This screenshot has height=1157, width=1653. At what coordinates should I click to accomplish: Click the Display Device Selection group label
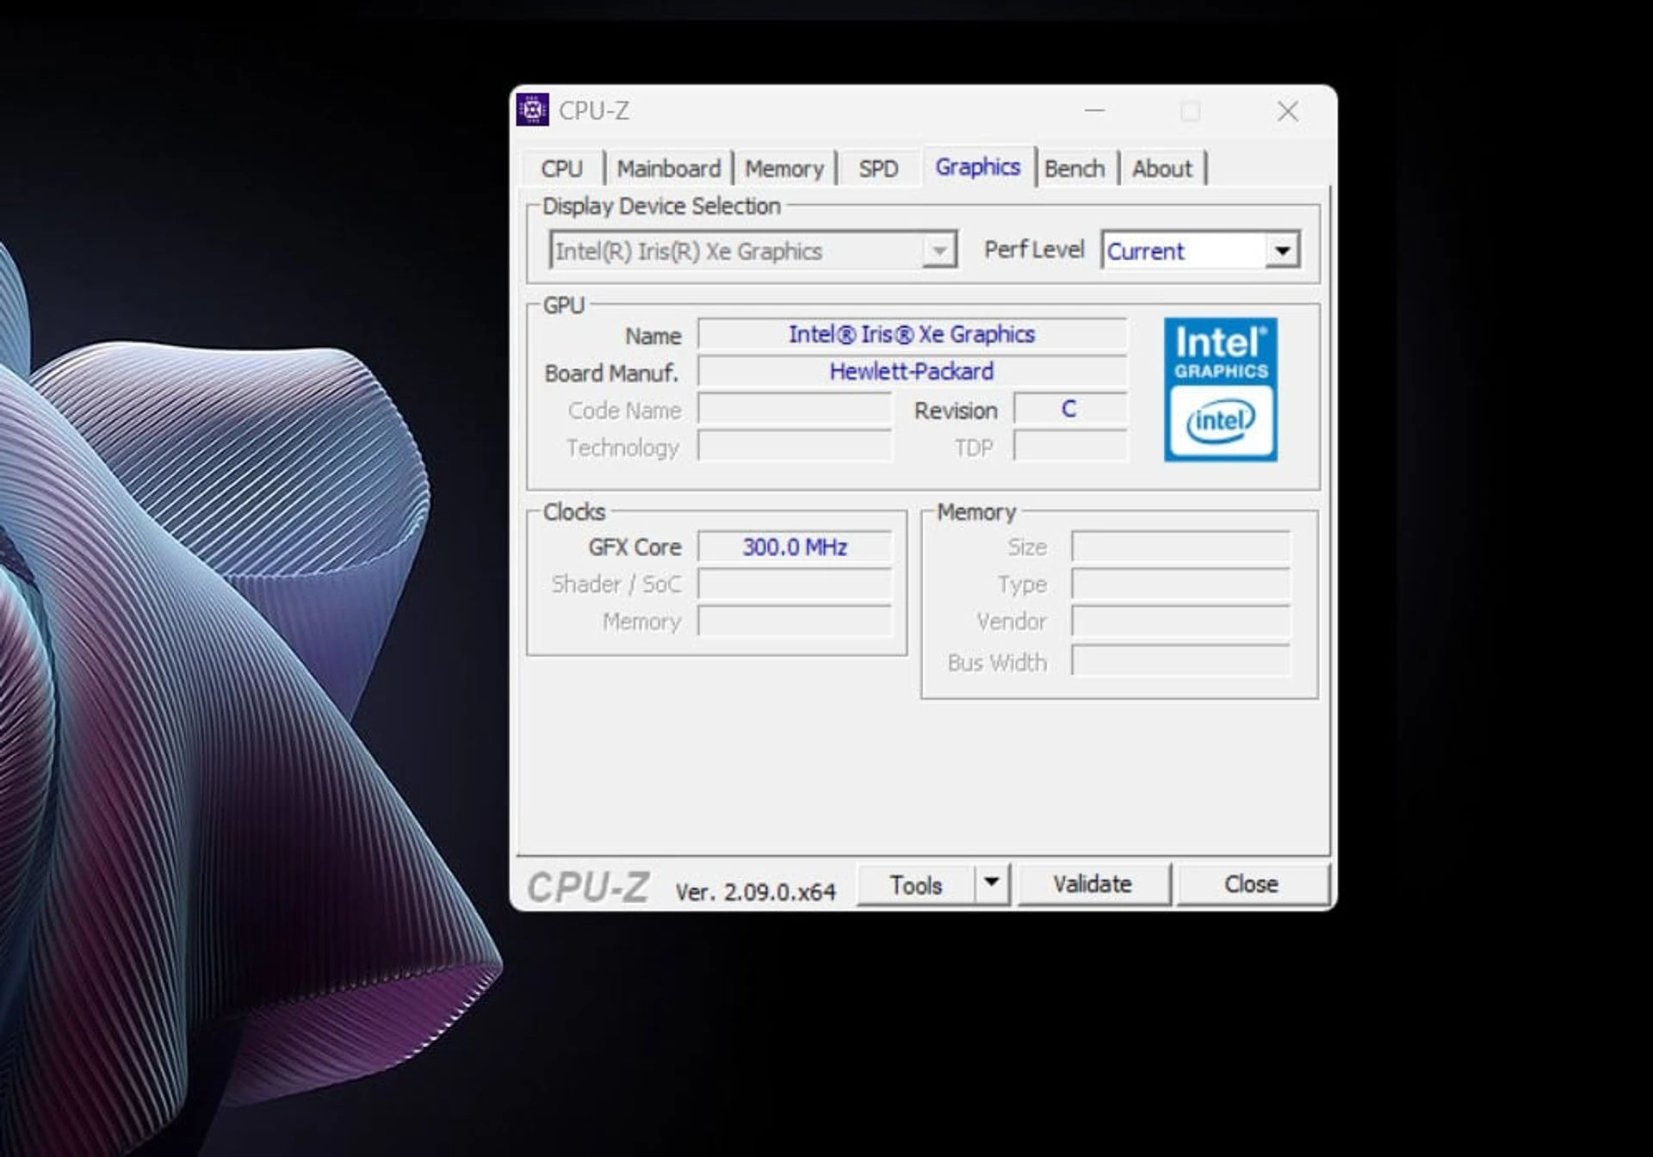point(661,206)
